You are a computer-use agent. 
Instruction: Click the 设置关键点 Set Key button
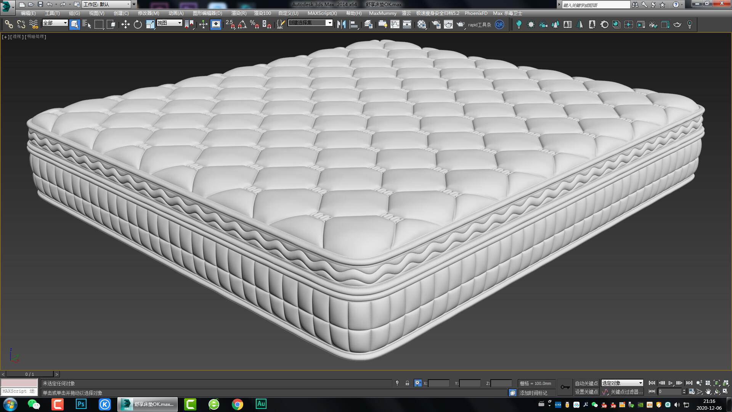[x=587, y=392]
